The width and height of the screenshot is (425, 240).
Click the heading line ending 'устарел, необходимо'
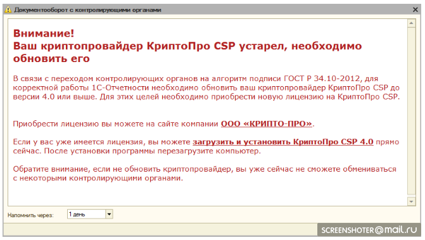tap(187, 46)
